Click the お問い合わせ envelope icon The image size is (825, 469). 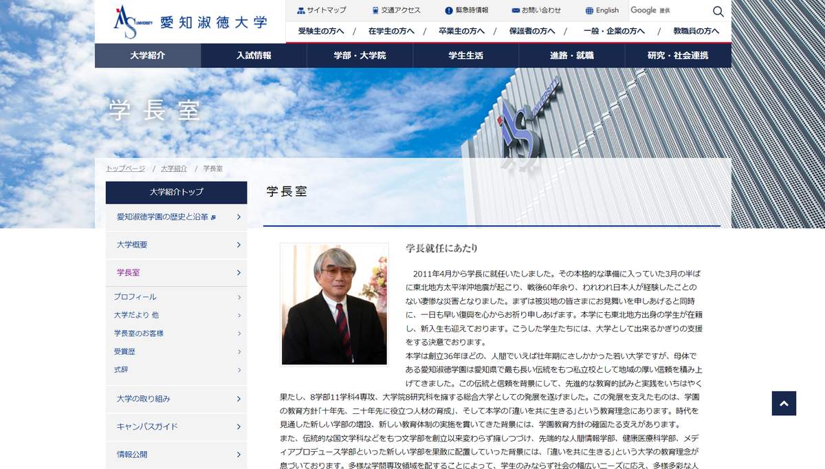(x=516, y=10)
